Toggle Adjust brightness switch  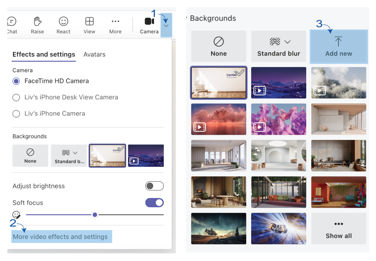pyautogui.click(x=155, y=186)
